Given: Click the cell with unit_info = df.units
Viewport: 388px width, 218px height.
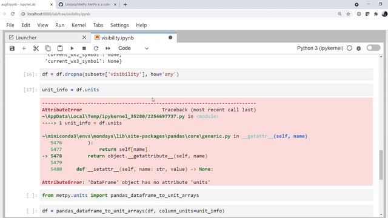Looking at the screenshot, I should (206, 90).
